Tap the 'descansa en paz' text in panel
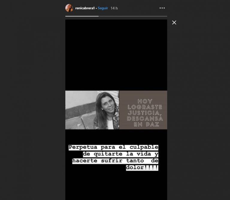The image size is (230, 200). click(x=145, y=121)
